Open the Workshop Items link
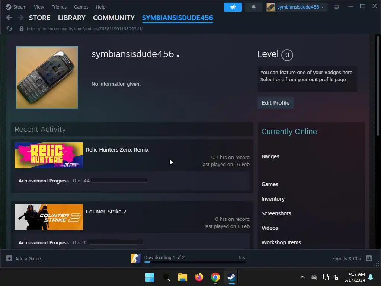381x286 pixels. coord(281,242)
